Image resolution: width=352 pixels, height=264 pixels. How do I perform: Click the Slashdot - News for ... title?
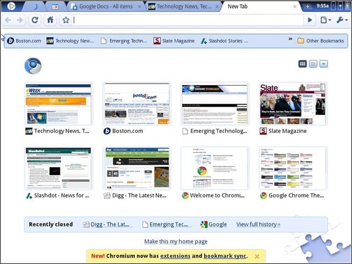coord(62,195)
